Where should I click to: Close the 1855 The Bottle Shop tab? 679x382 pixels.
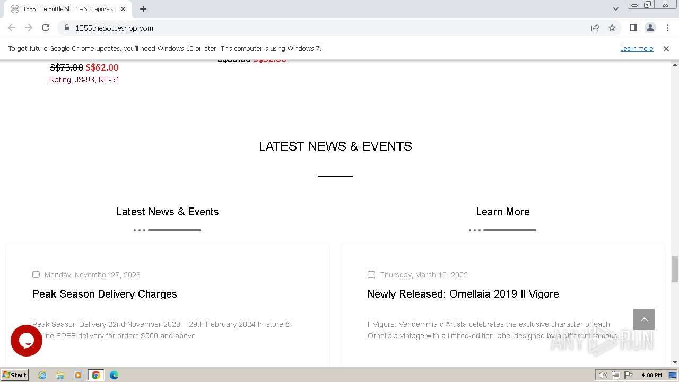[123, 9]
